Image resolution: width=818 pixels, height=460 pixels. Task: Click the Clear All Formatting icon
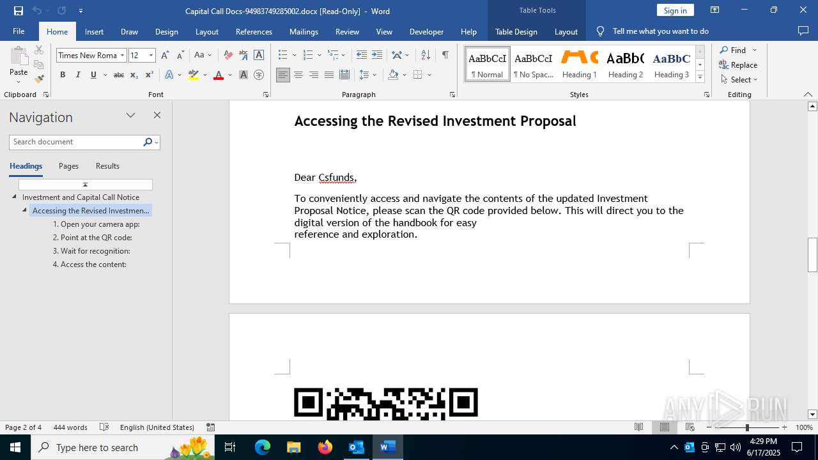point(228,55)
